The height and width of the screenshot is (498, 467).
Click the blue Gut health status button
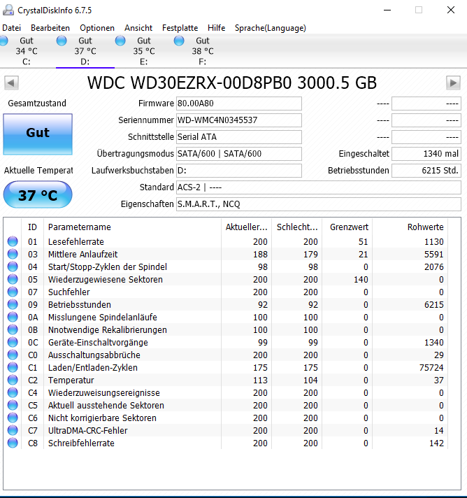(x=38, y=134)
